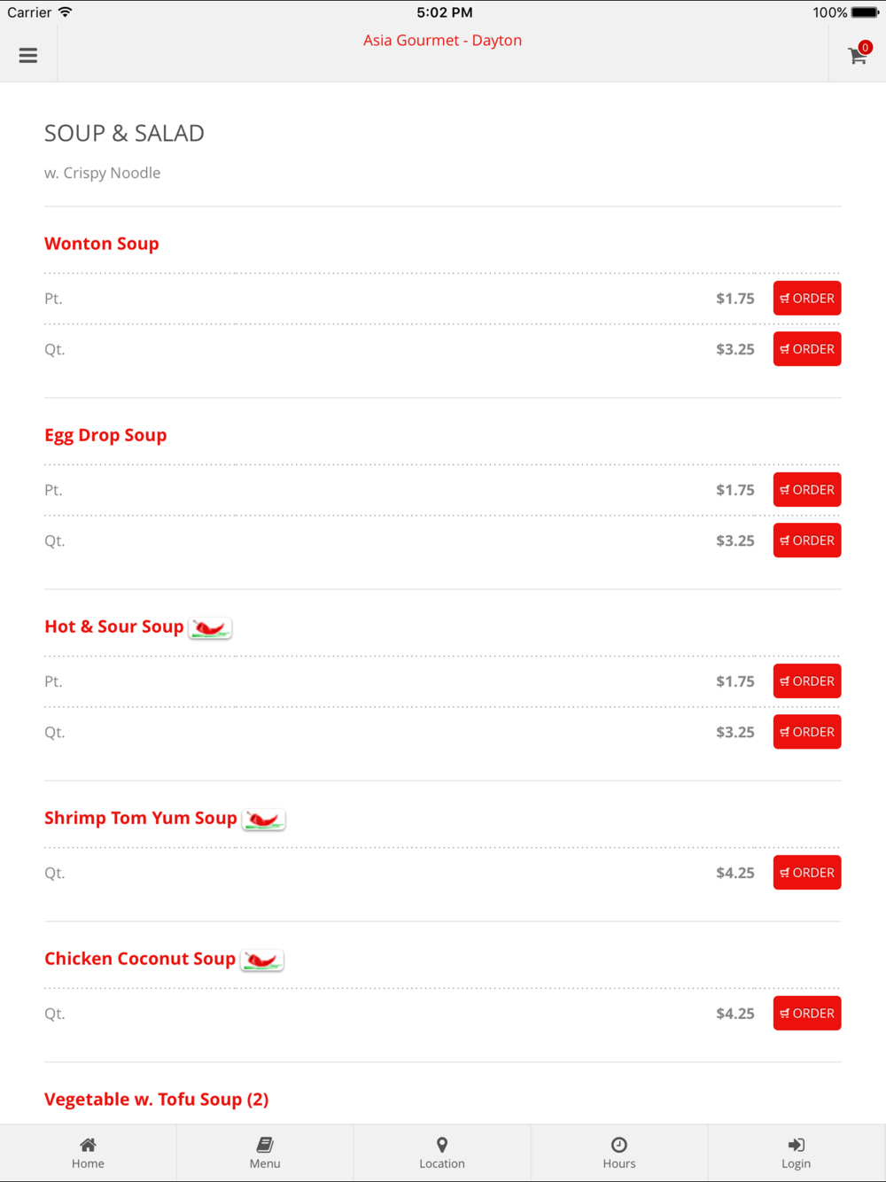Click chili icon next to Shrimp Tom Yum Soup
886x1182 pixels.
pos(263,820)
